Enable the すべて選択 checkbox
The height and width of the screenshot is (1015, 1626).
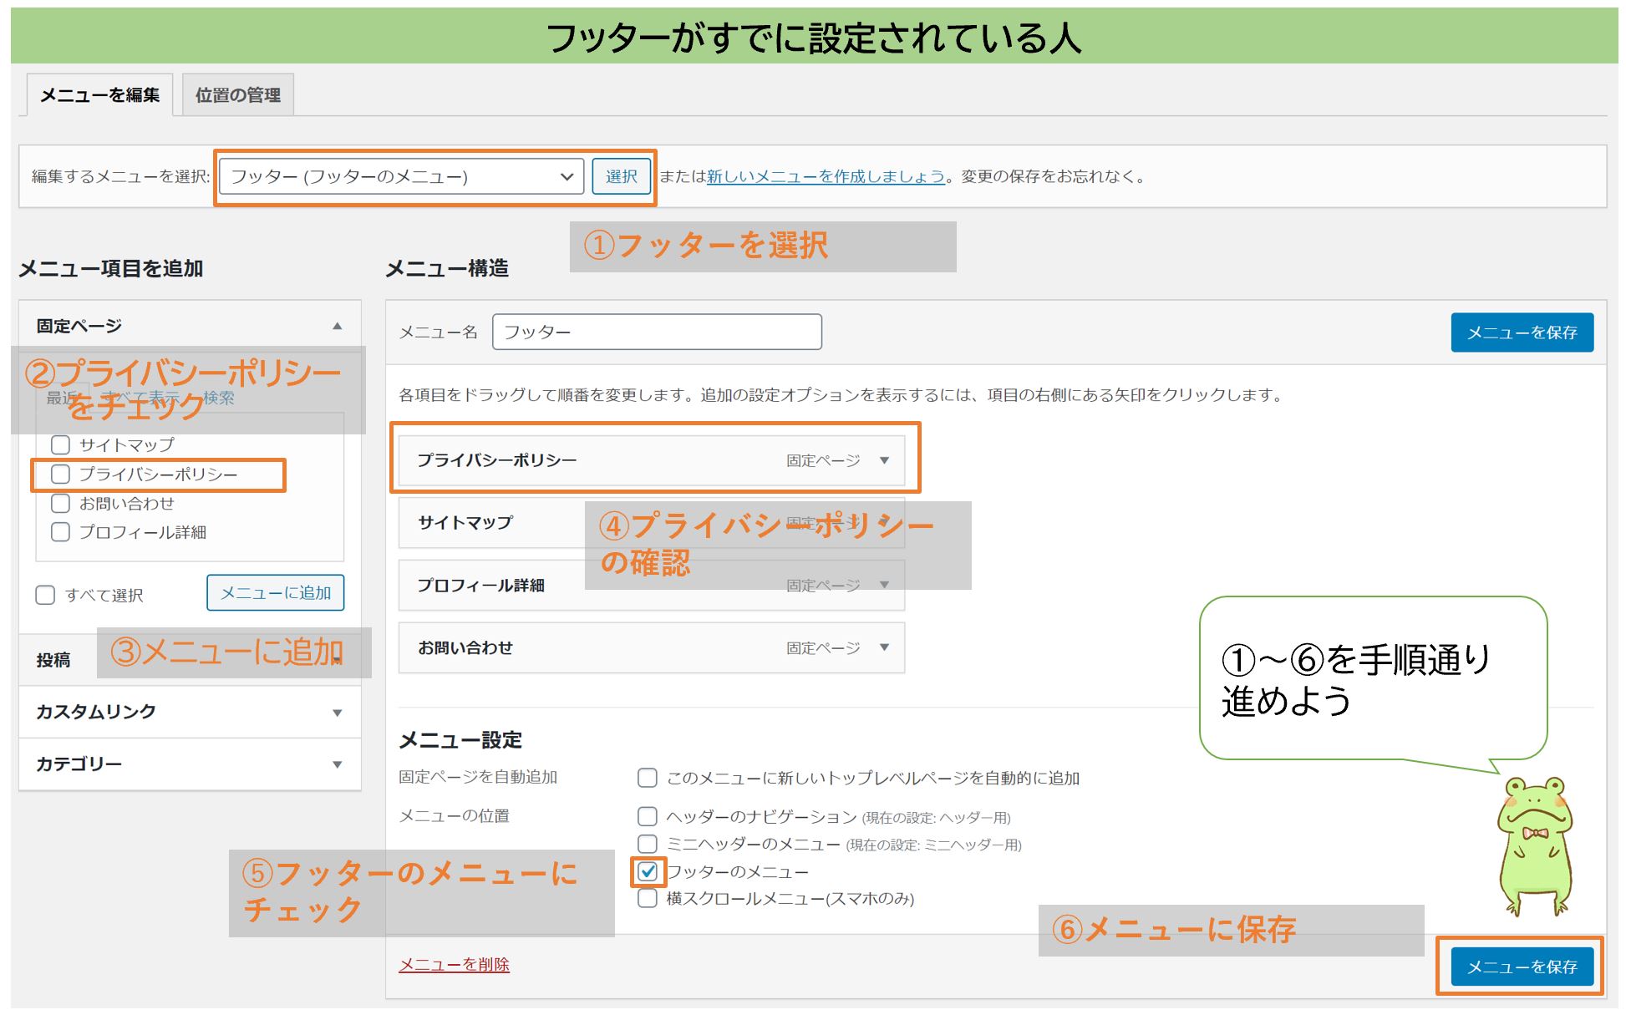tap(44, 595)
